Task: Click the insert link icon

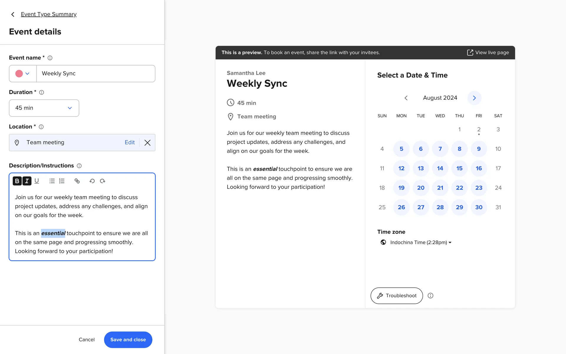Action: (77, 181)
